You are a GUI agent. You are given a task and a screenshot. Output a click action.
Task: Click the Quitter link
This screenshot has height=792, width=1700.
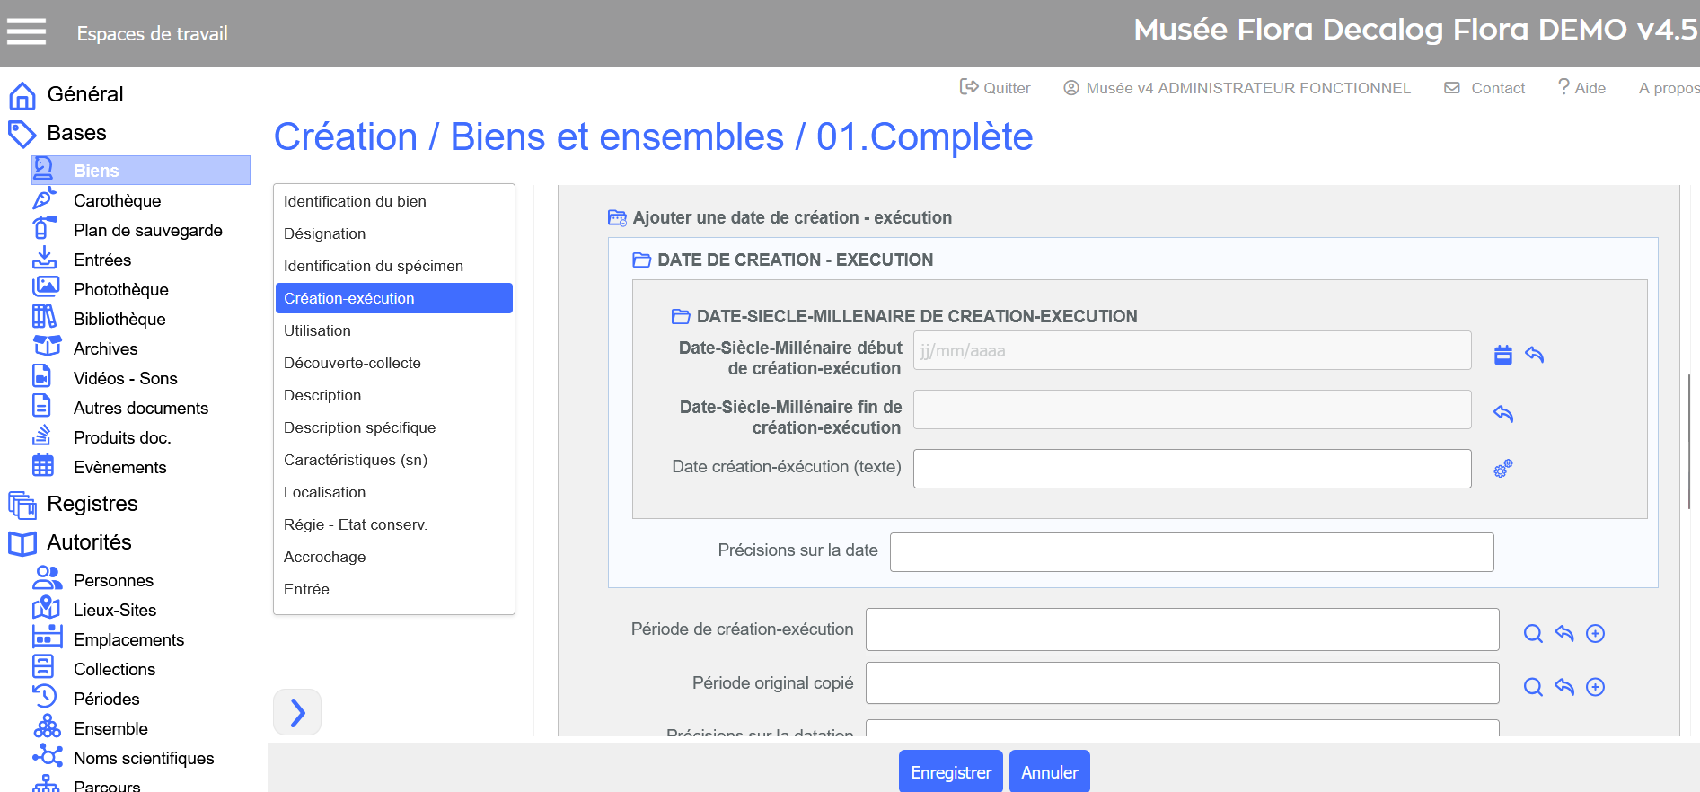(x=995, y=88)
